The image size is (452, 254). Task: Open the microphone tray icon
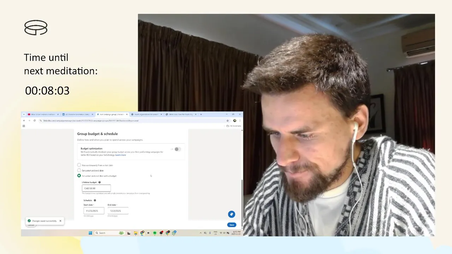(210, 233)
